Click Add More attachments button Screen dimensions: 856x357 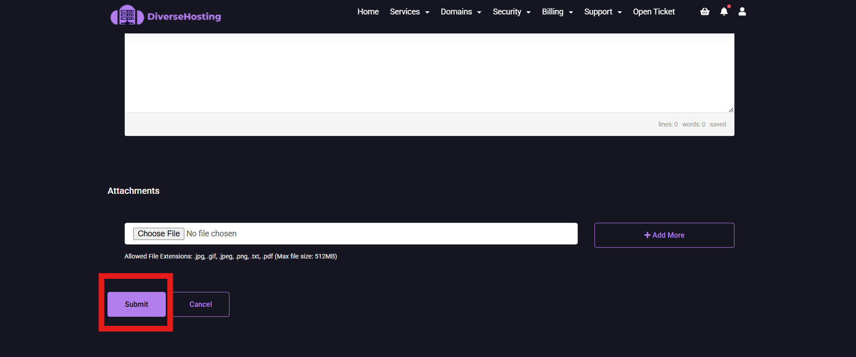(x=664, y=235)
